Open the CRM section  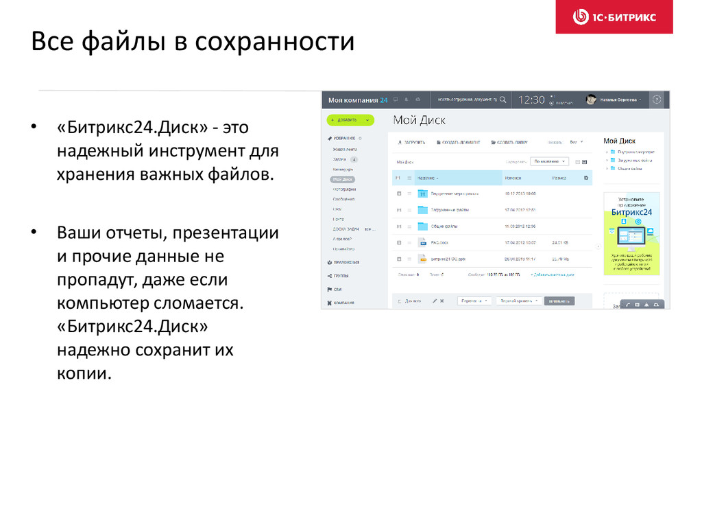pyautogui.click(x=335, y=290)
